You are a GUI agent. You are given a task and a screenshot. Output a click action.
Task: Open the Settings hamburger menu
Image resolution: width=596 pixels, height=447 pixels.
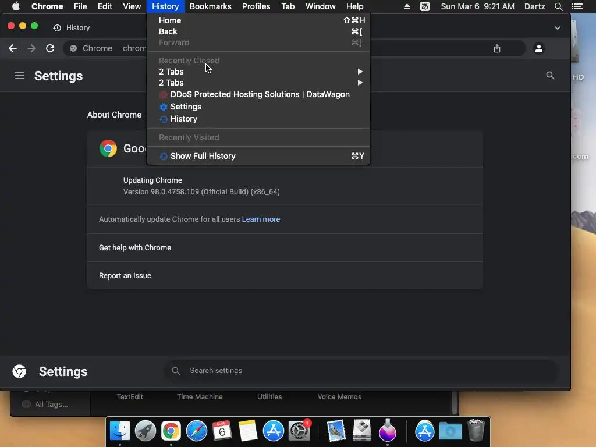19,76
